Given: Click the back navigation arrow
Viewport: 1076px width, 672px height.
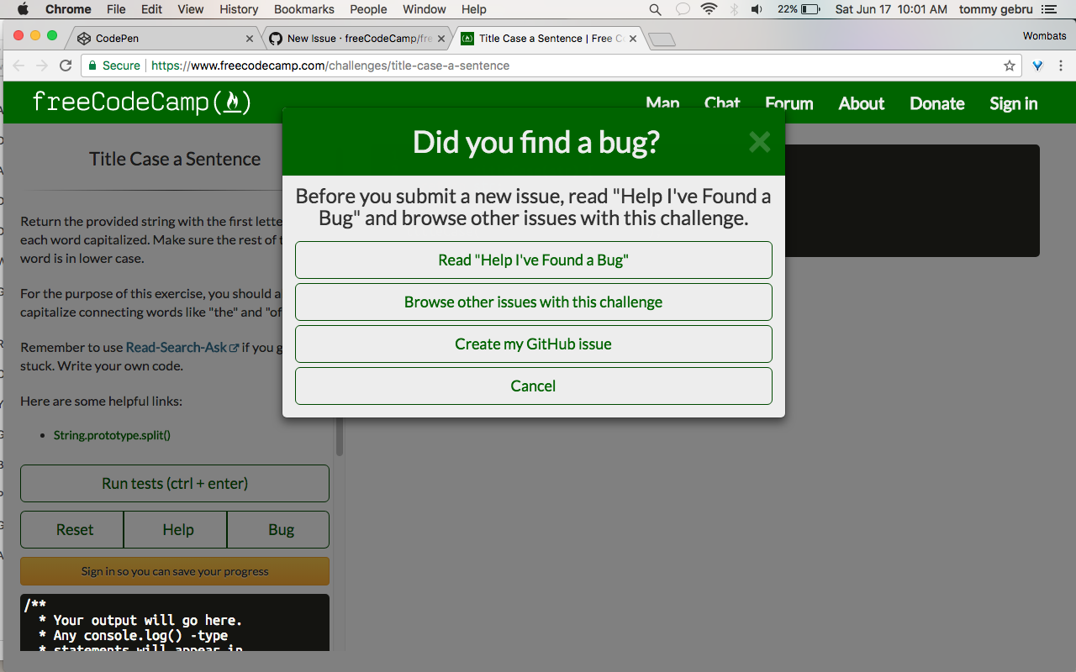Looking at the screenshot, I should coord(18,65).
